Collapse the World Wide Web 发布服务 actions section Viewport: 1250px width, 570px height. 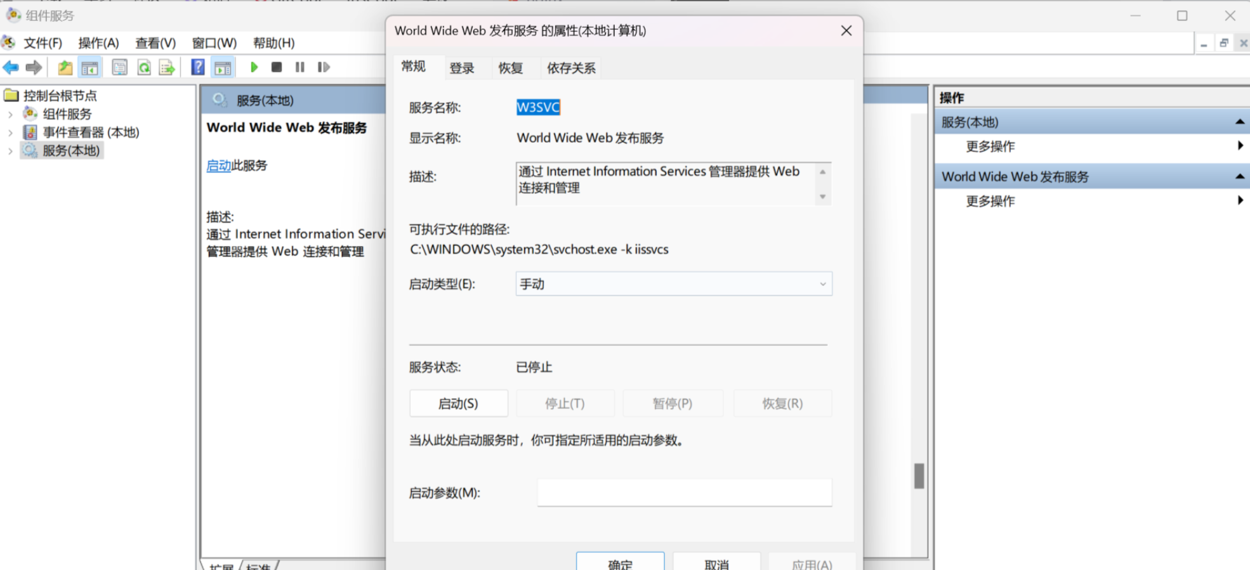1239,176
